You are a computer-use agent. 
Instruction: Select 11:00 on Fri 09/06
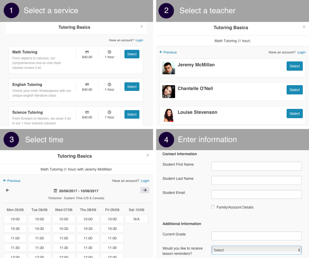pos(112,238)
